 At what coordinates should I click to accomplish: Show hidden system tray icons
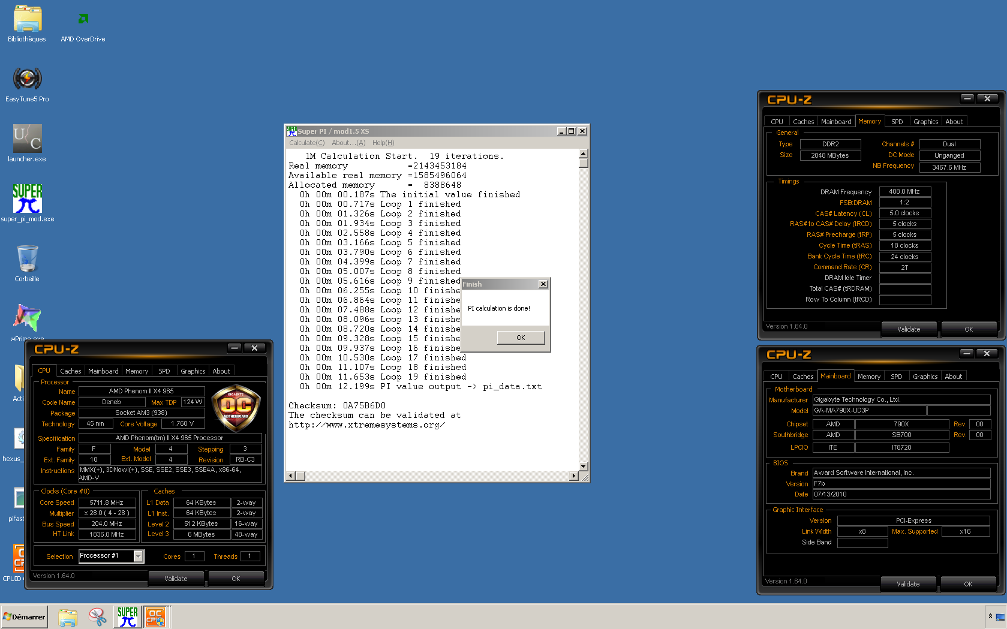pyautogui.click(x=990, y=616)
